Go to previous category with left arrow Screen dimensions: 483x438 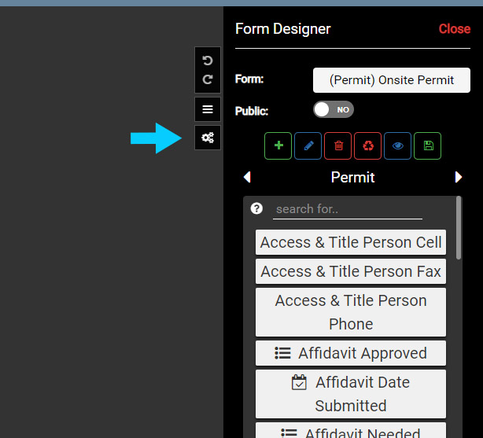247,178
